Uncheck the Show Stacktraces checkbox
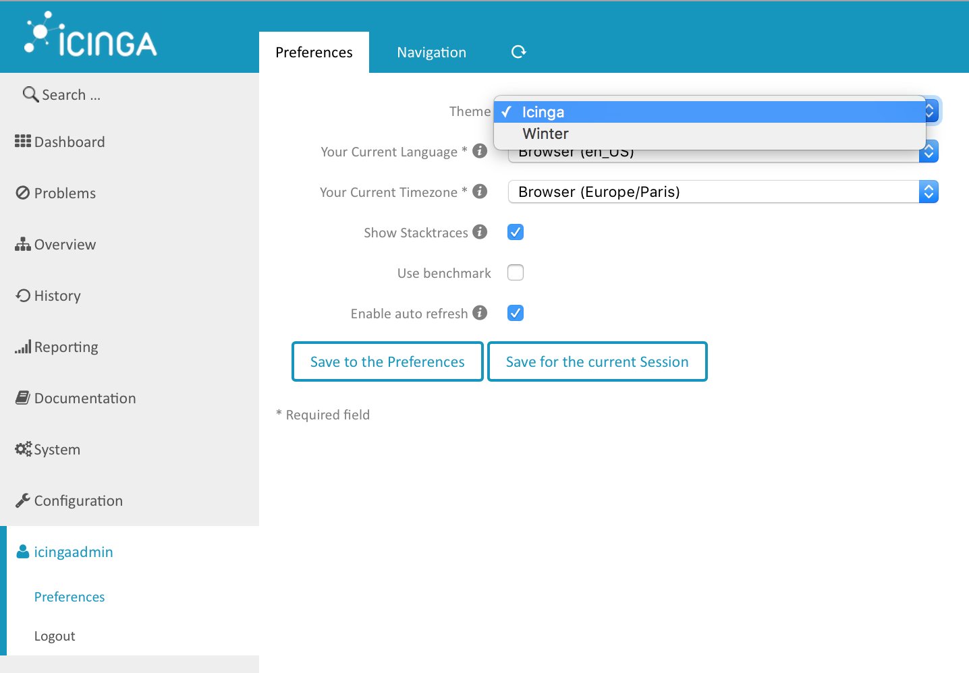This screenshot has height=673, width=969. coord(516,232)
